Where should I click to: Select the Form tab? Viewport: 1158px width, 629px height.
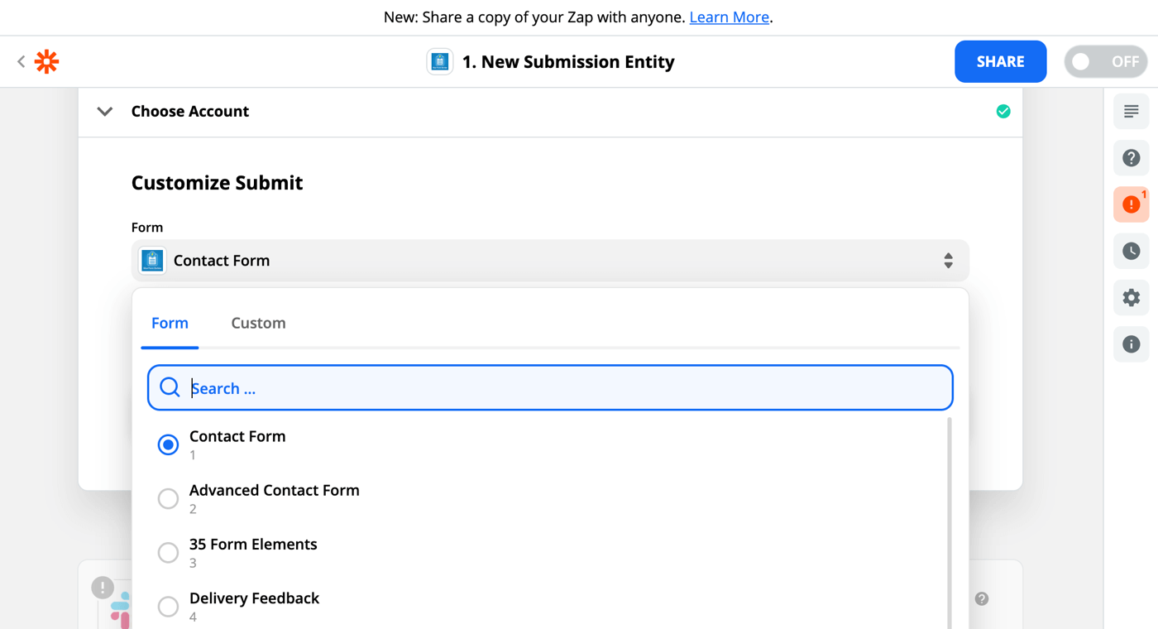170,323
